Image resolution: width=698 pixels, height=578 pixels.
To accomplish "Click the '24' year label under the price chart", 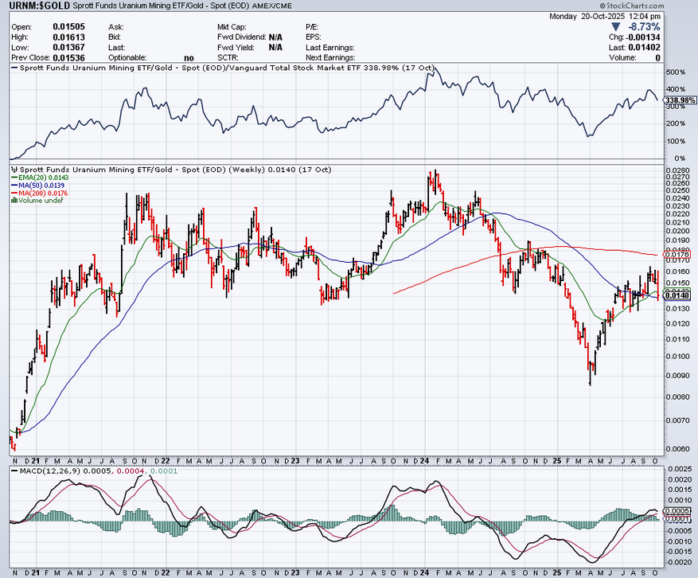I will pos(424,460).
